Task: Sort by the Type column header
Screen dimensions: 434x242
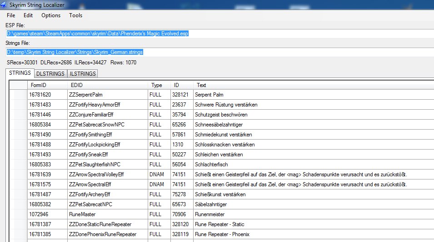Action: click(x=159, y=85)
